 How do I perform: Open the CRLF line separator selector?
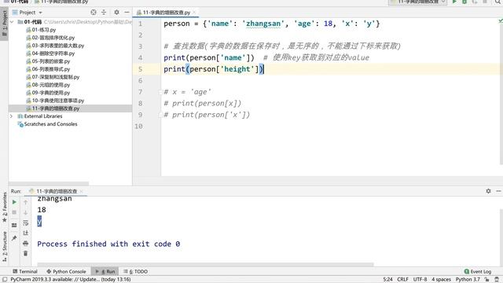coord(402,280)
